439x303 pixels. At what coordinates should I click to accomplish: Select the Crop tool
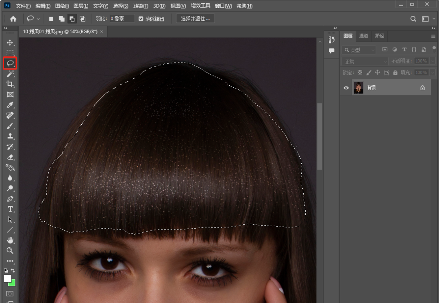(10, 84)
